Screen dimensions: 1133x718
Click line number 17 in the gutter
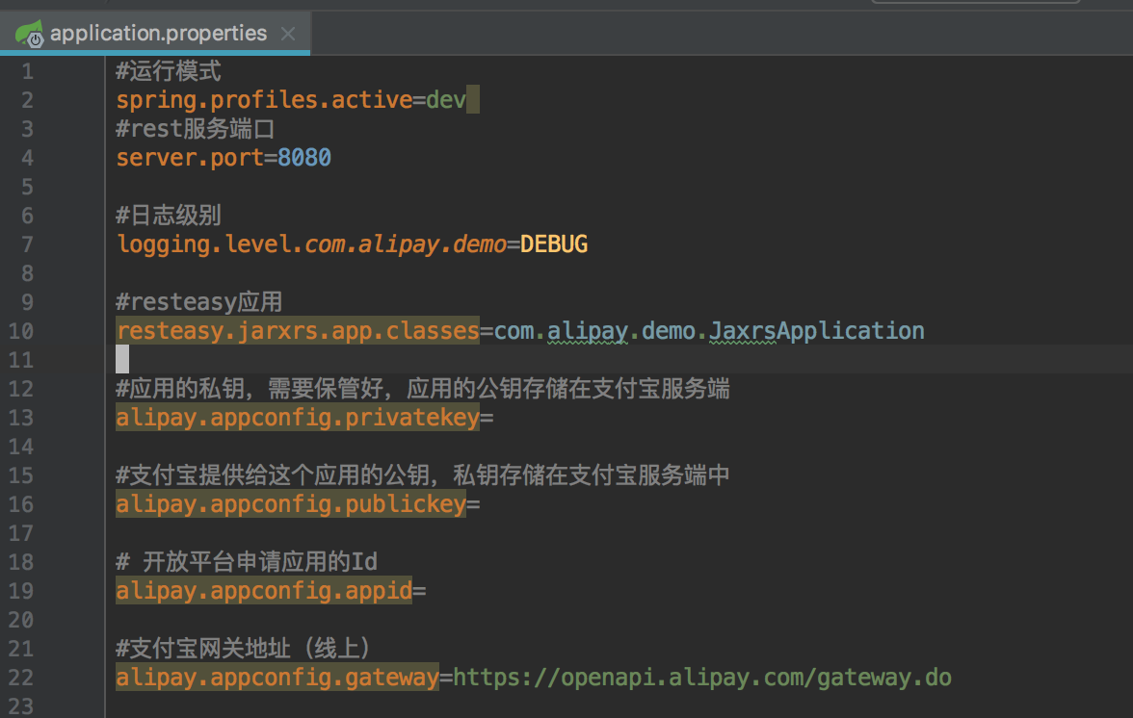tap(21, 533)
